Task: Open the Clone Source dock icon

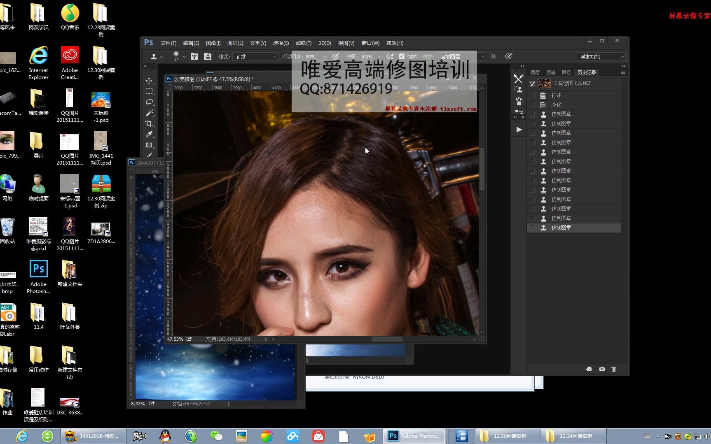Action: coord(518,89)
